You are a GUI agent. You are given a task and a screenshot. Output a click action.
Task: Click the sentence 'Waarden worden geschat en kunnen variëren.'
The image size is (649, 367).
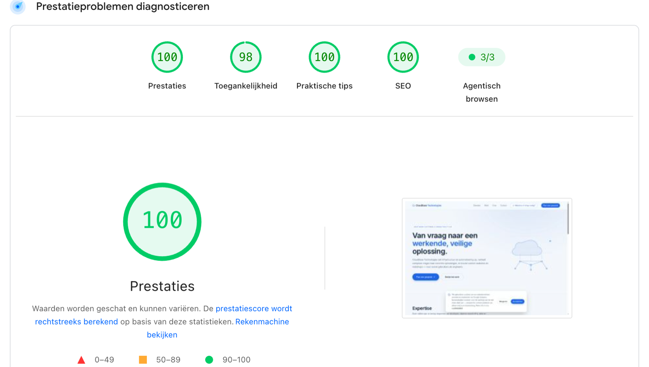pyautogui.click(x=116, y=309)
